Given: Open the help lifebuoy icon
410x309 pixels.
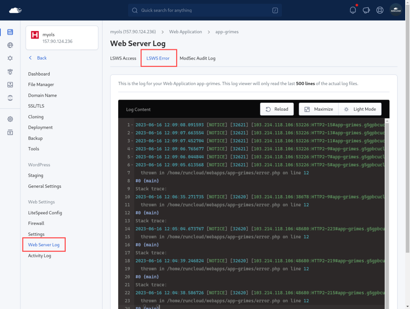Looking at the screenshot, I should tap(380, 10).
